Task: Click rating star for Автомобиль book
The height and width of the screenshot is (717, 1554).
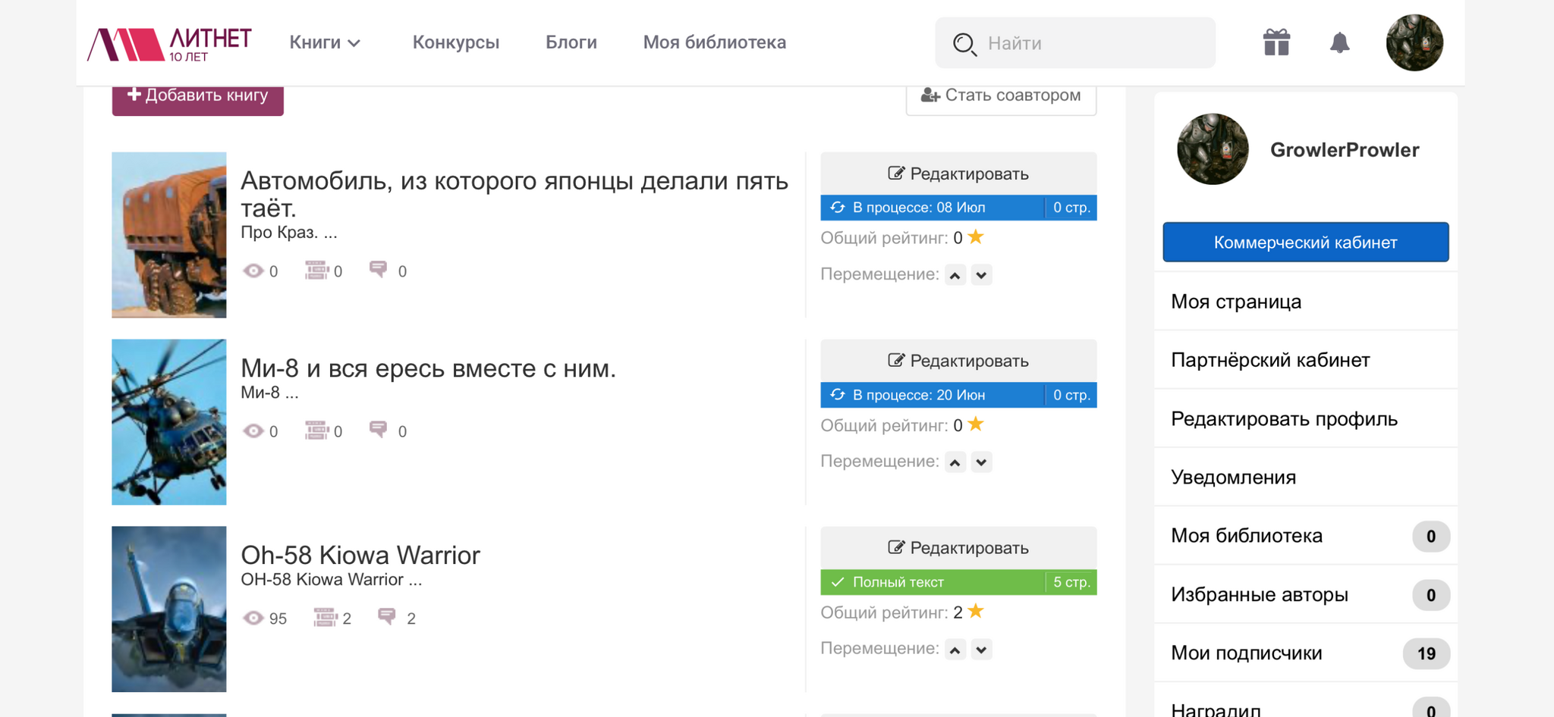Action: click(x=976, y=237)
